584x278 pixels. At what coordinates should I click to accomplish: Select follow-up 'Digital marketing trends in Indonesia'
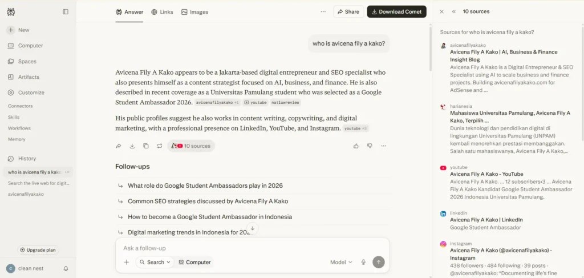253,232
